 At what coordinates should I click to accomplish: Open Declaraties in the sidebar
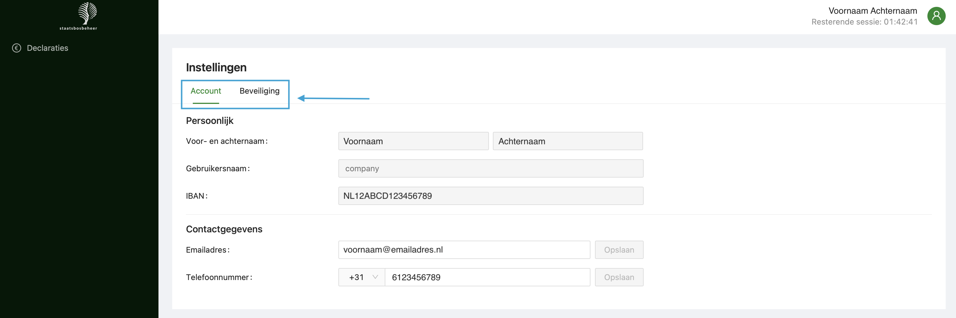pyautogui.click(x=47, y=48)
